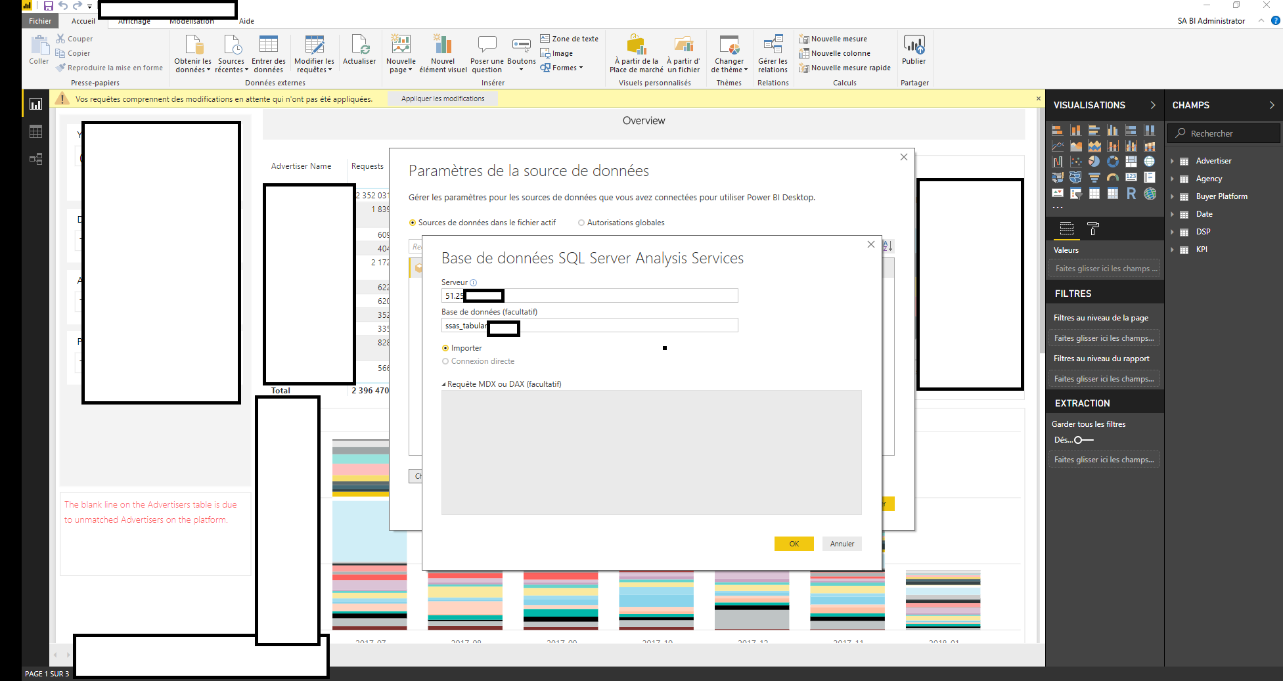The width and height of the screenshot is (1283, 681).
Task: Click inside the MDX or DAX query box
Action: tap(651, 452)
